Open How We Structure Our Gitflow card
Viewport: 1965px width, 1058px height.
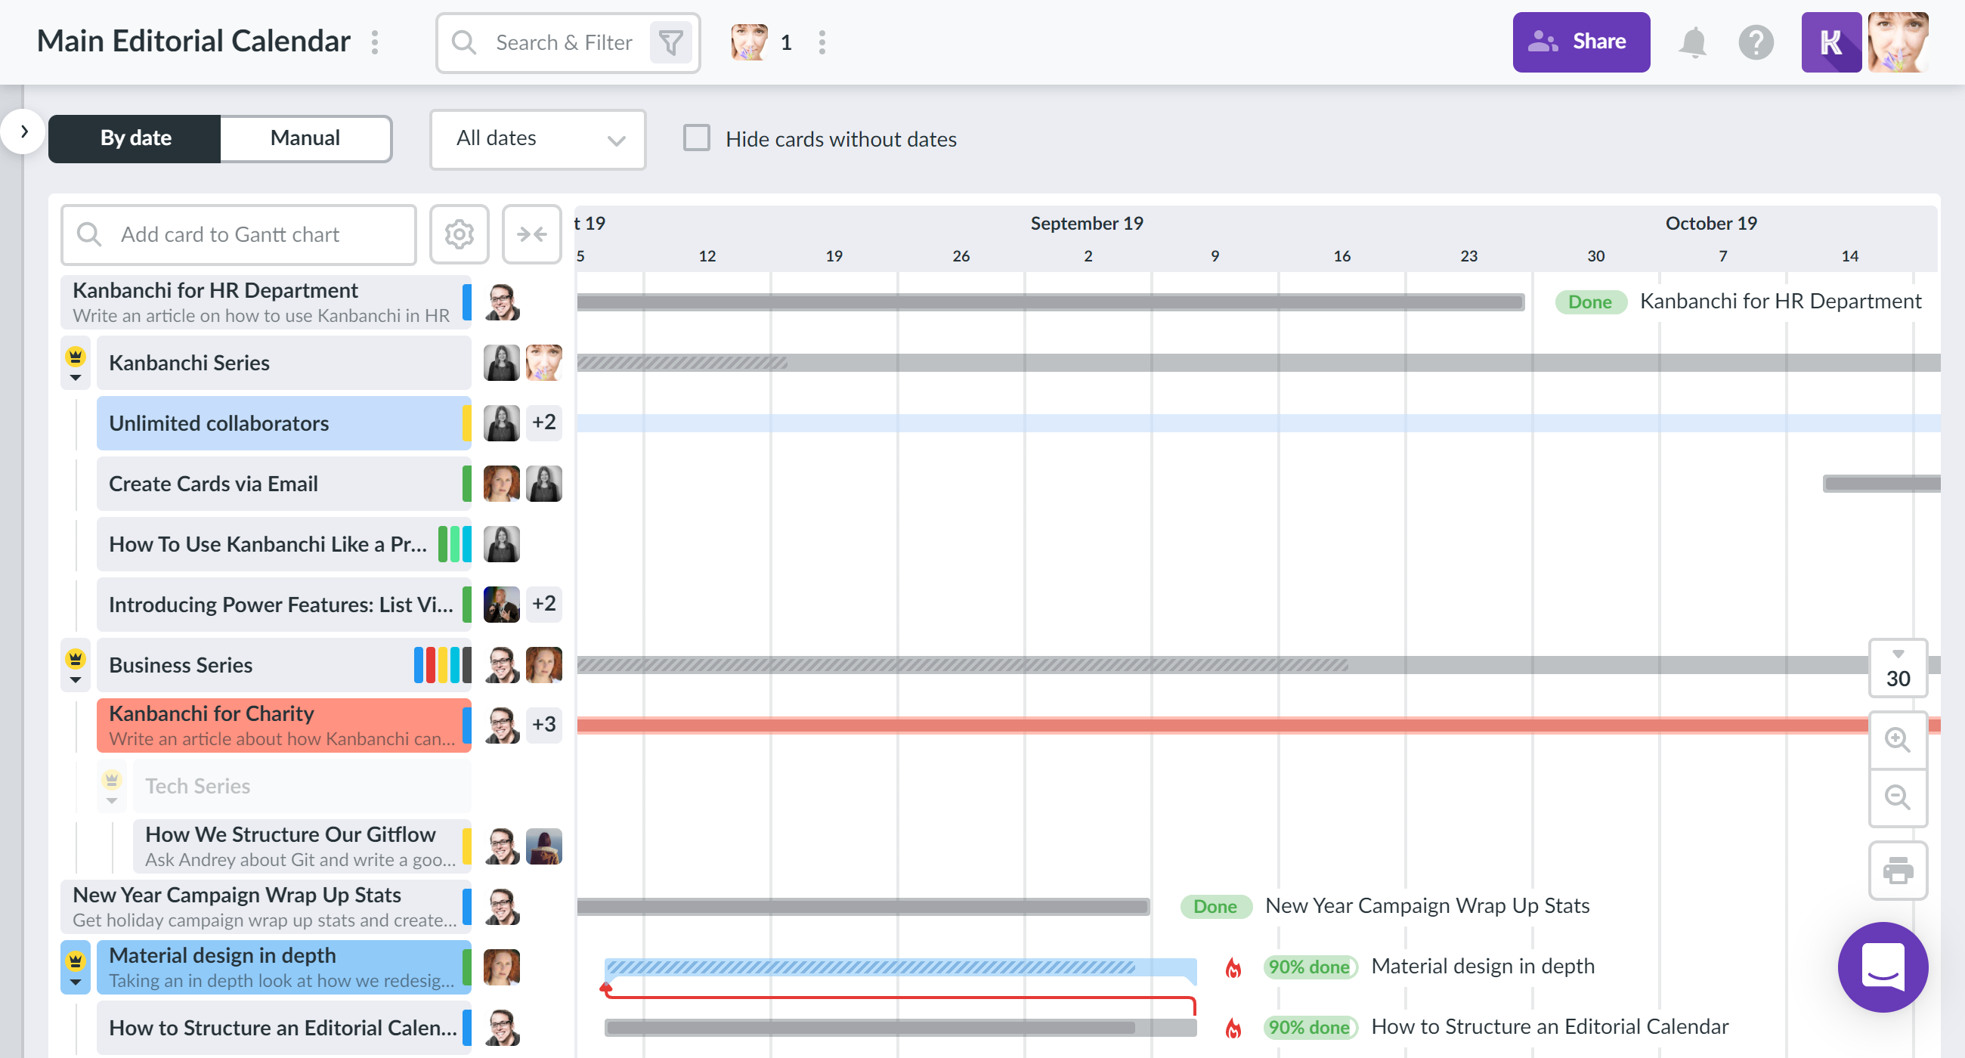[302, 846]
